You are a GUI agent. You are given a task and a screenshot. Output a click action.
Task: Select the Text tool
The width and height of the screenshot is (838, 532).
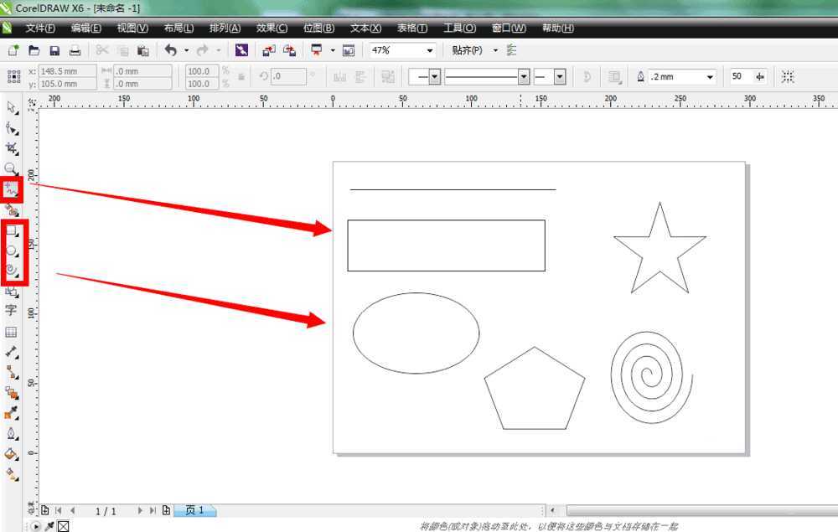pyautogui.click(x=12, y=310)
